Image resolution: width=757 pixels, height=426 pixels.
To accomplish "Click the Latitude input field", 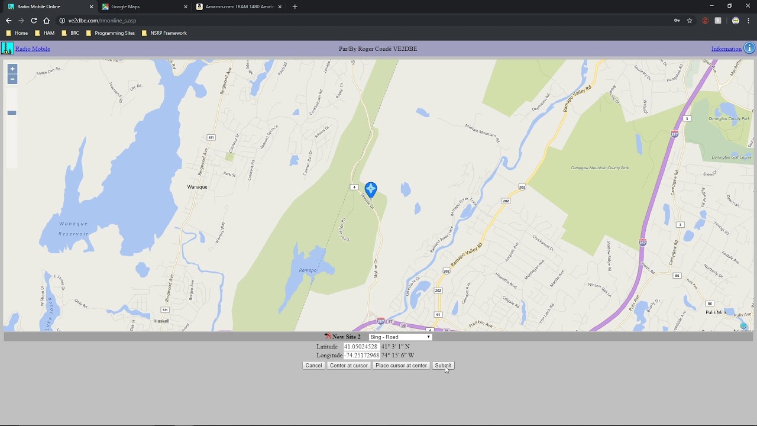I will click(x=361, y=347).
